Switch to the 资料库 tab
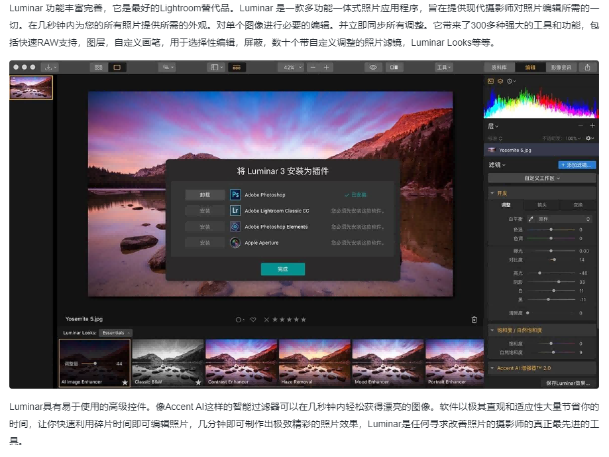The height and width of the screenshot is (457, 609). pos(499,67)
